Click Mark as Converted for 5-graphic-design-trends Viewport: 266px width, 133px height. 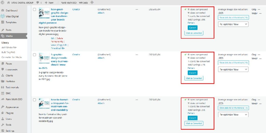pos(194,78)
